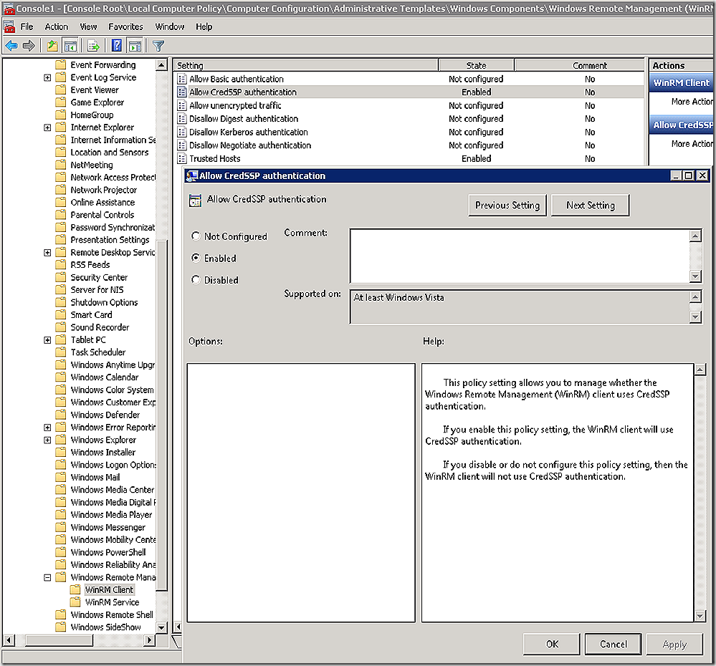This screenshot has height=666, width=716.
Task: Select the Disabled radio button
Action: click(x=196, y=279)
